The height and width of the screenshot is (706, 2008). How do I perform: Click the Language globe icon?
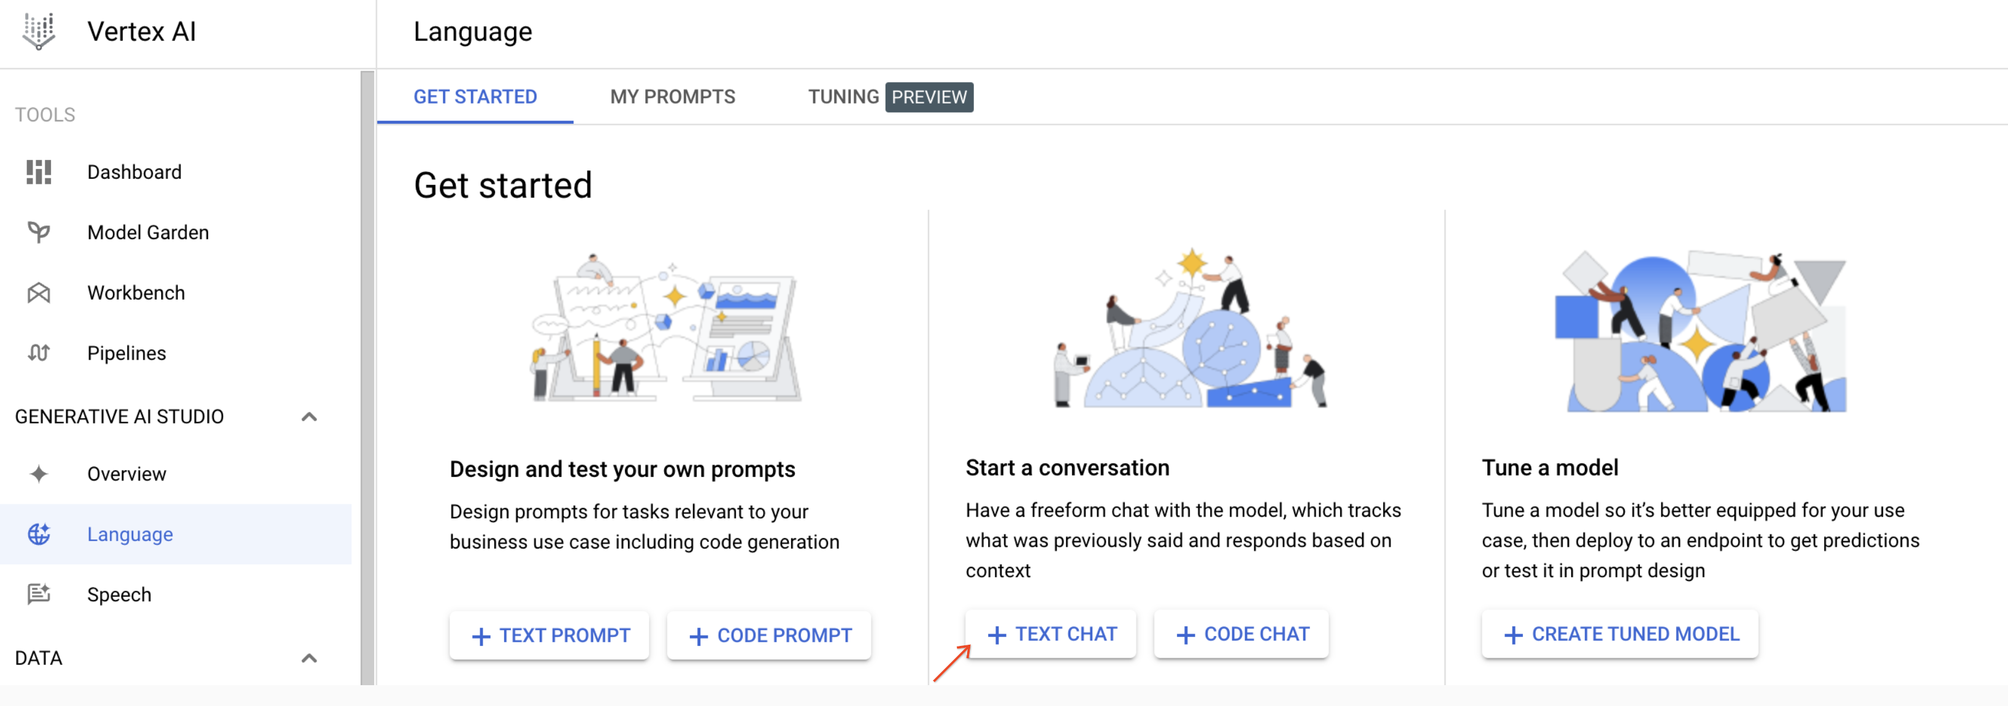tap(38, 534)
